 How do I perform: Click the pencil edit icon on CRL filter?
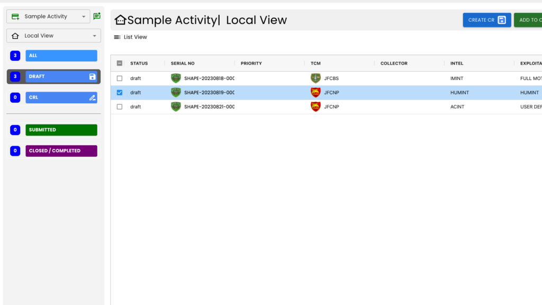click(x=93, y=98)
